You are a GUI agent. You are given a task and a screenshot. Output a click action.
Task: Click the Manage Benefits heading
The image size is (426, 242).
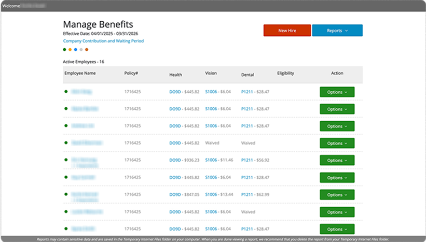click(98, 24)
